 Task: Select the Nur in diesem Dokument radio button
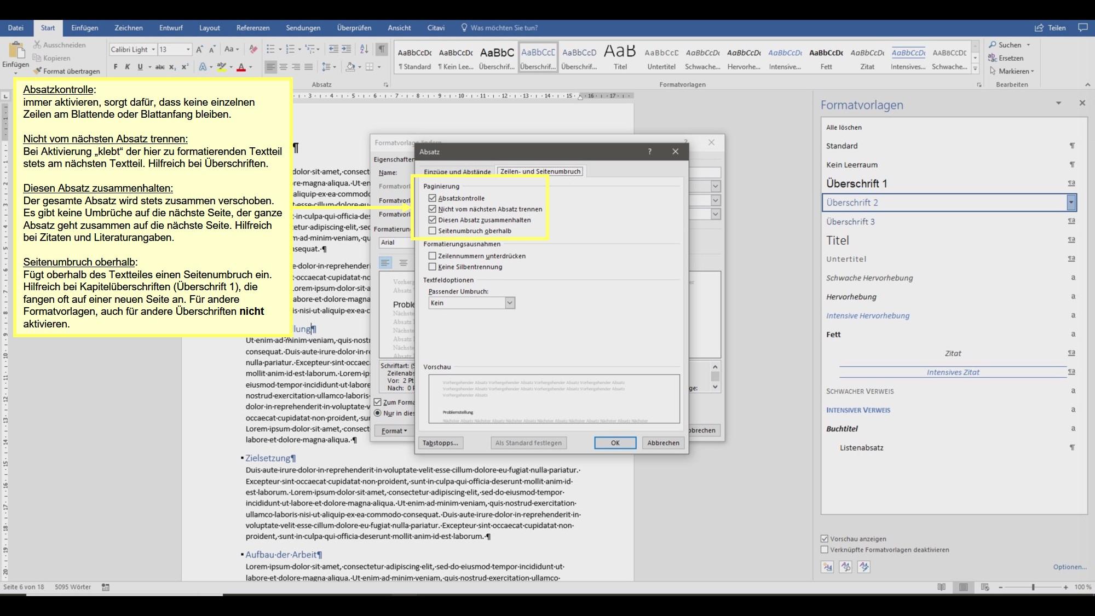(378, 413)
